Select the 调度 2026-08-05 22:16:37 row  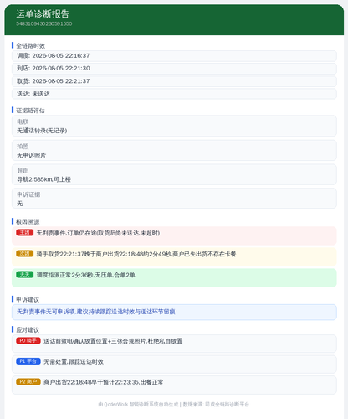pyautogui.click(x=174, y=56)
